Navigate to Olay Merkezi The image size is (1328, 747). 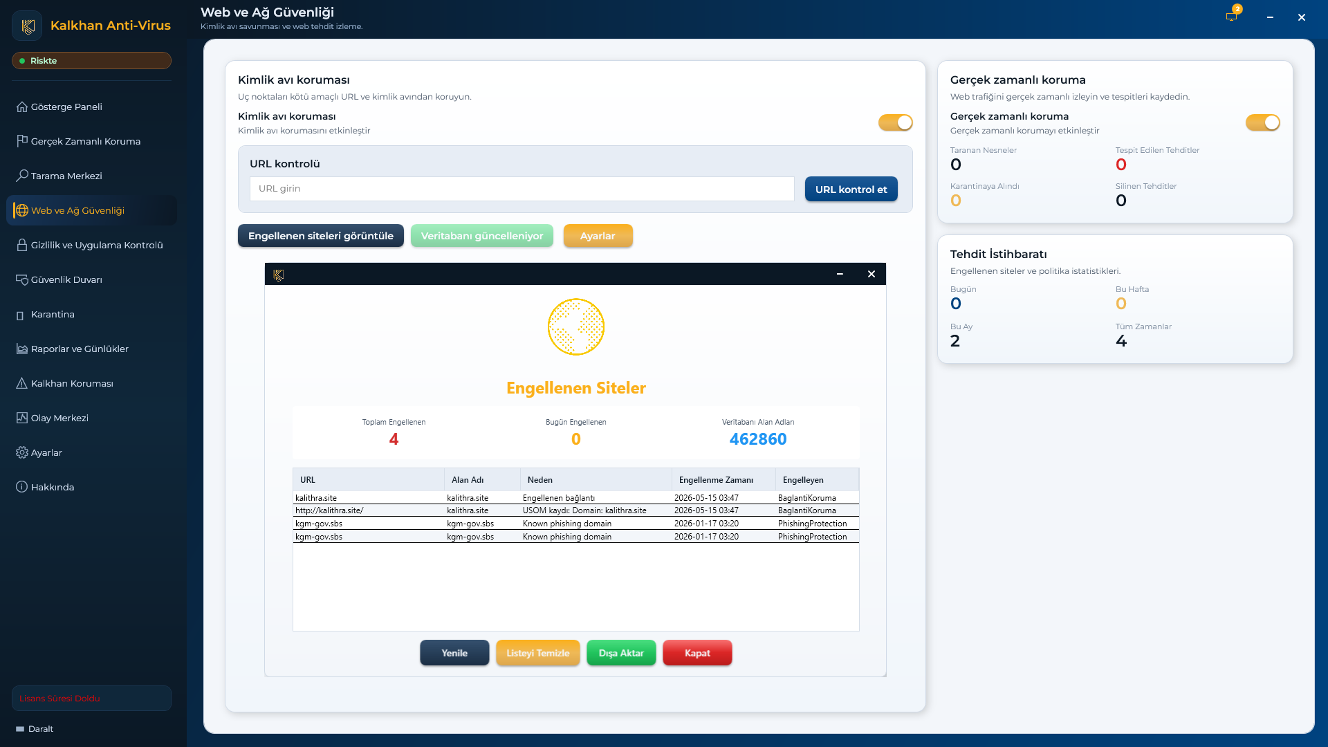[92, 418]
